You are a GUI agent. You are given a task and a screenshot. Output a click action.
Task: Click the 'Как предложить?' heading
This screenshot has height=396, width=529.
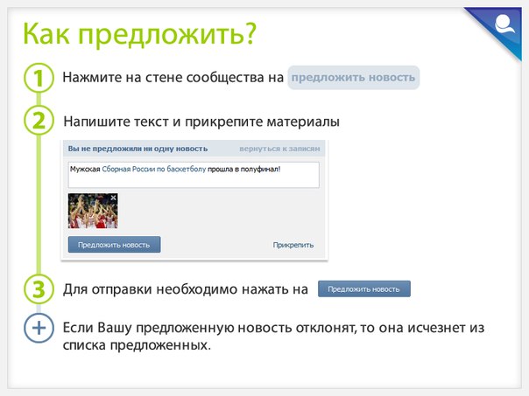click(140, 35)
